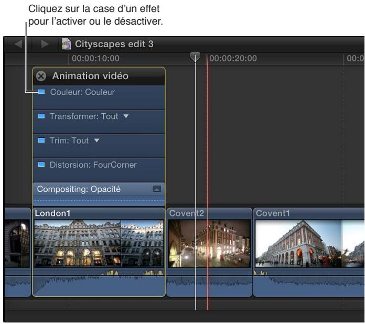Go back in timeline history
The image size is (365, 324).
click(x=18, y=44)
